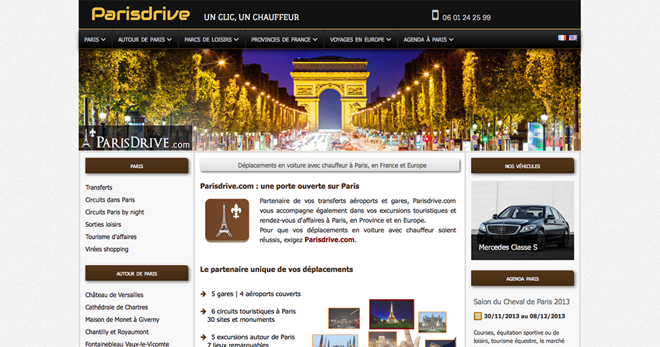
Task: Click the AUTOUR DE PARIS sidebar header
Action: [x=137, y=273]
